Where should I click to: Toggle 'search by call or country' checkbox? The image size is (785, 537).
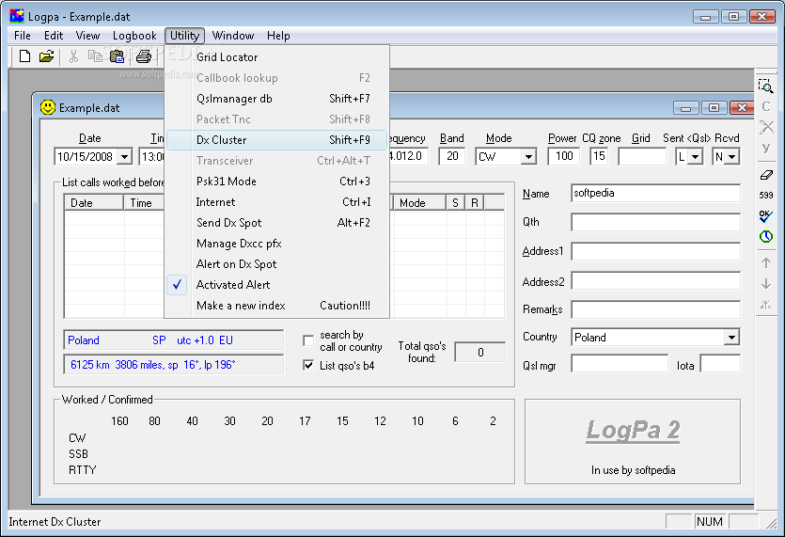[x=308, y=340]
